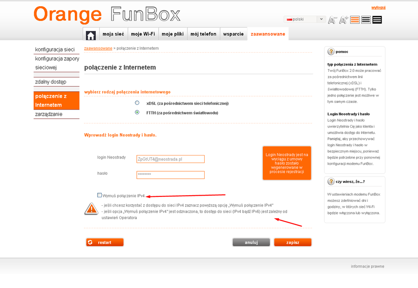The height and width of the screenshot is (288, 418).
Task: Open the 'moja sieć' tab
Action: pos(113,34)
